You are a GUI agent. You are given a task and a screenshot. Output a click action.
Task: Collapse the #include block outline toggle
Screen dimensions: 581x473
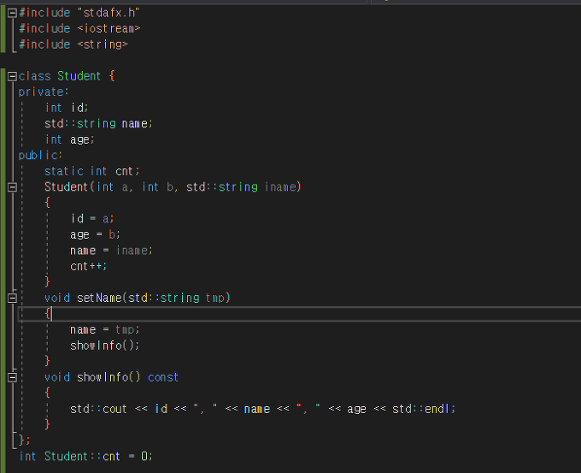[12, 13]
